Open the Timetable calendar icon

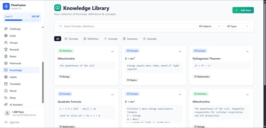6,84
